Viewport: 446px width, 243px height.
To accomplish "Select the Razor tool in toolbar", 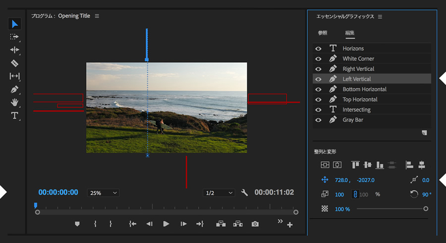I will [15, 63].
